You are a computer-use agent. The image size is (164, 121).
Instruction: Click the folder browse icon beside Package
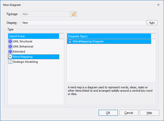pos(74,14)
